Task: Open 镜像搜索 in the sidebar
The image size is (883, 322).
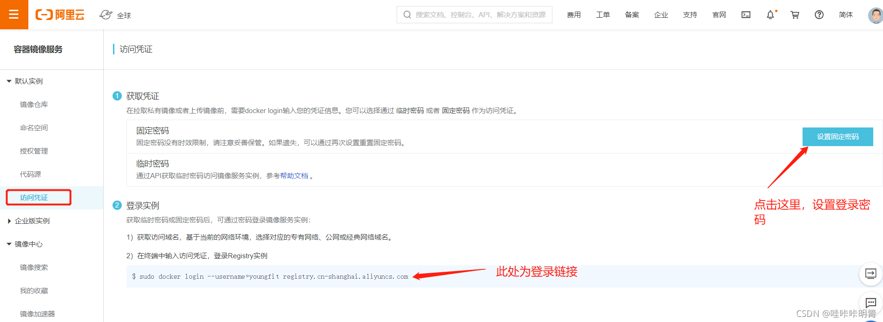Action: [34, 267]
